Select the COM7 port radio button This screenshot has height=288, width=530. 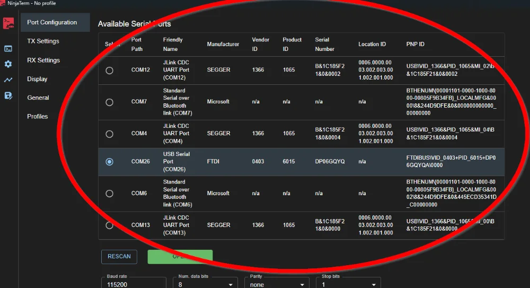(x=109, y=102)
